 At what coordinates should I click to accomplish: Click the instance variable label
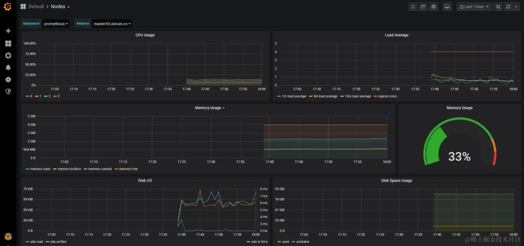pyautogui.click(x=83, y=24)
